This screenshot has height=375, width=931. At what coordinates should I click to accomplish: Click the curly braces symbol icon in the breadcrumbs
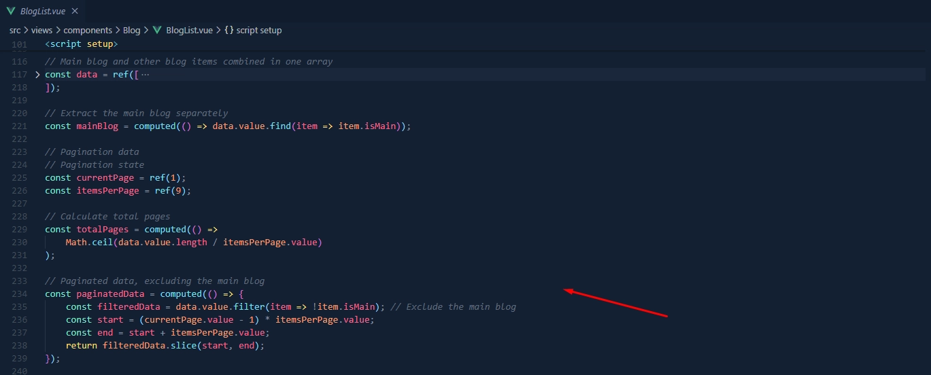click(x=228, y=31)
